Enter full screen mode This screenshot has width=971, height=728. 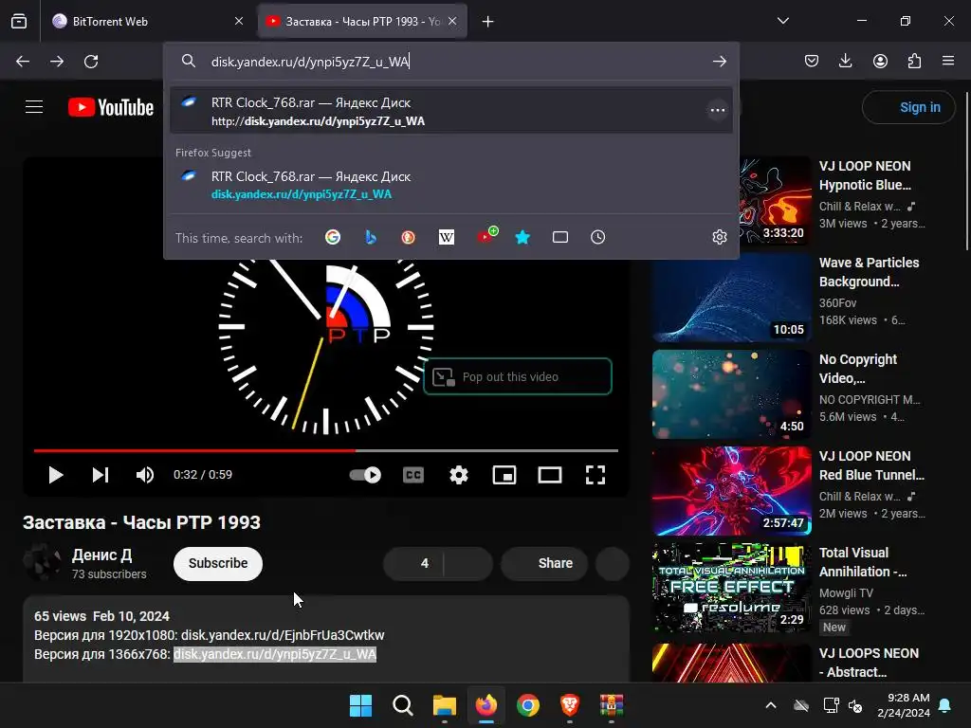(595, 475)
